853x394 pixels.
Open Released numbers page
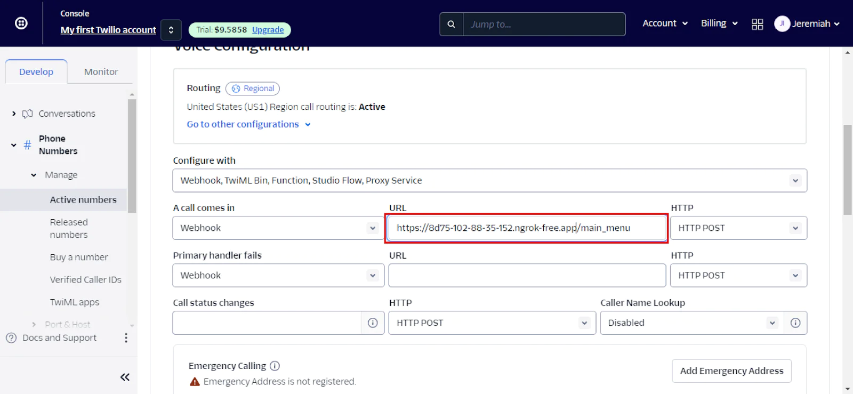[69, 228]
